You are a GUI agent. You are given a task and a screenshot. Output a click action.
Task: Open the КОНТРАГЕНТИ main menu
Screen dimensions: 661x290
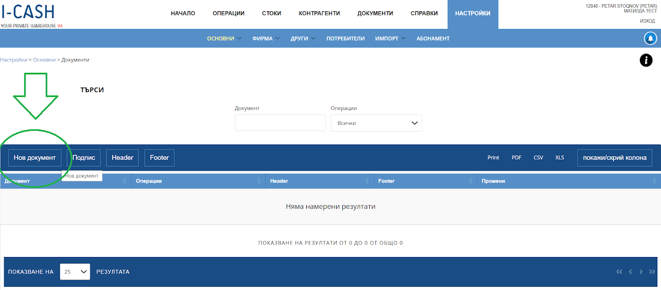[319, 13]
